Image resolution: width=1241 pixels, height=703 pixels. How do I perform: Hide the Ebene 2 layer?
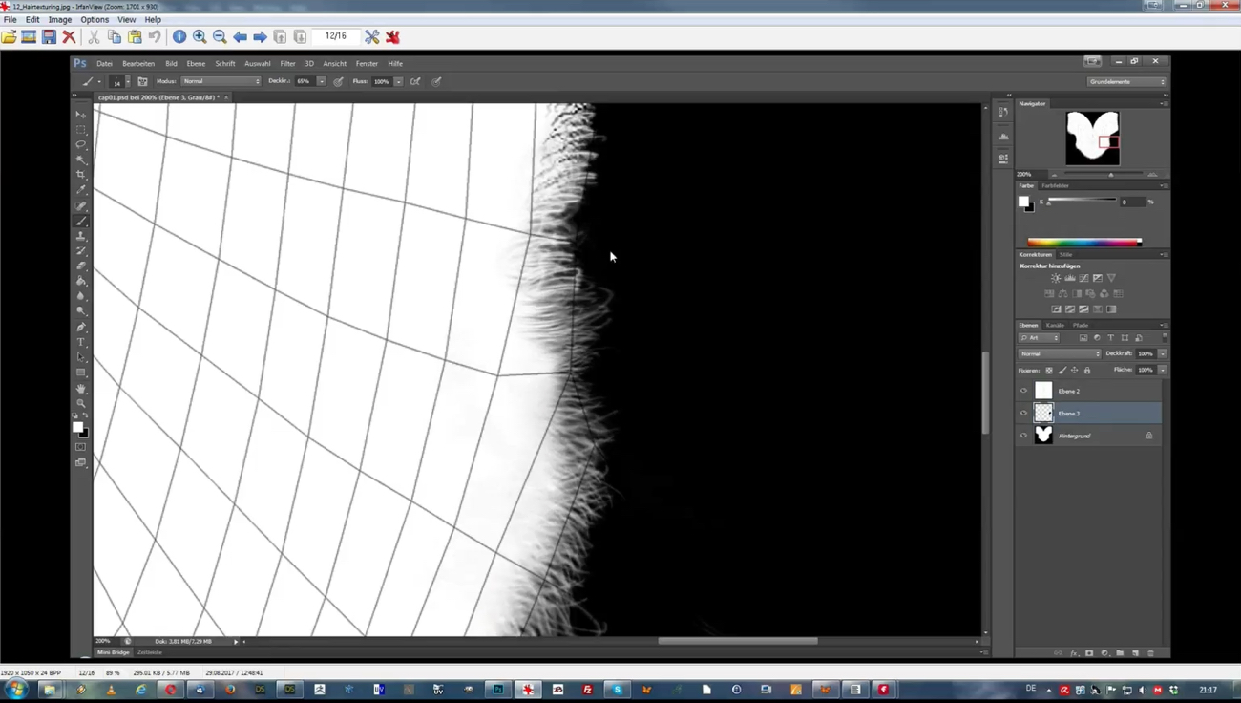tap(1023, 391)
